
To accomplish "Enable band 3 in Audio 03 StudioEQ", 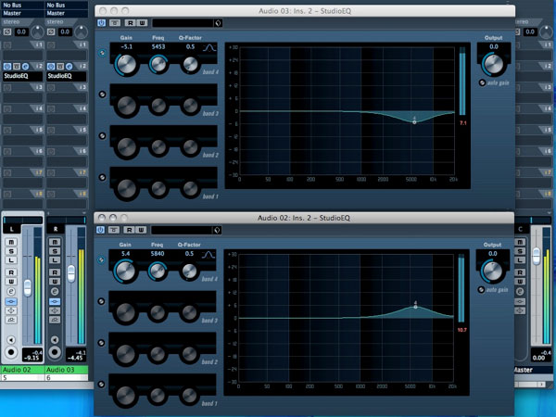I will click(x=102, y=95).
